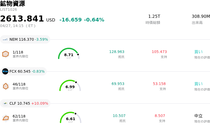Click the CLF industry rank 62/118
The height and width of the screenshot is (128, 210).
click(19, 116)
